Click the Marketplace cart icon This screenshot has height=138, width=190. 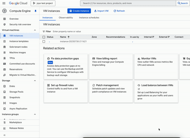pos(4,122)
